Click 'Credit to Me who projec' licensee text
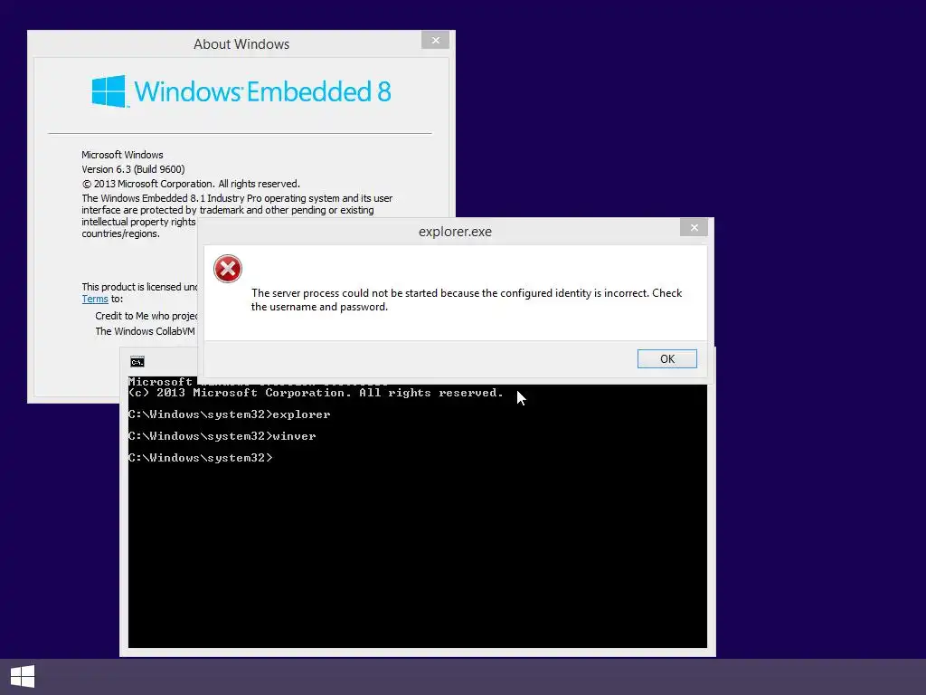The width and height of the screenshot is (926, 695). coord(146,316)
